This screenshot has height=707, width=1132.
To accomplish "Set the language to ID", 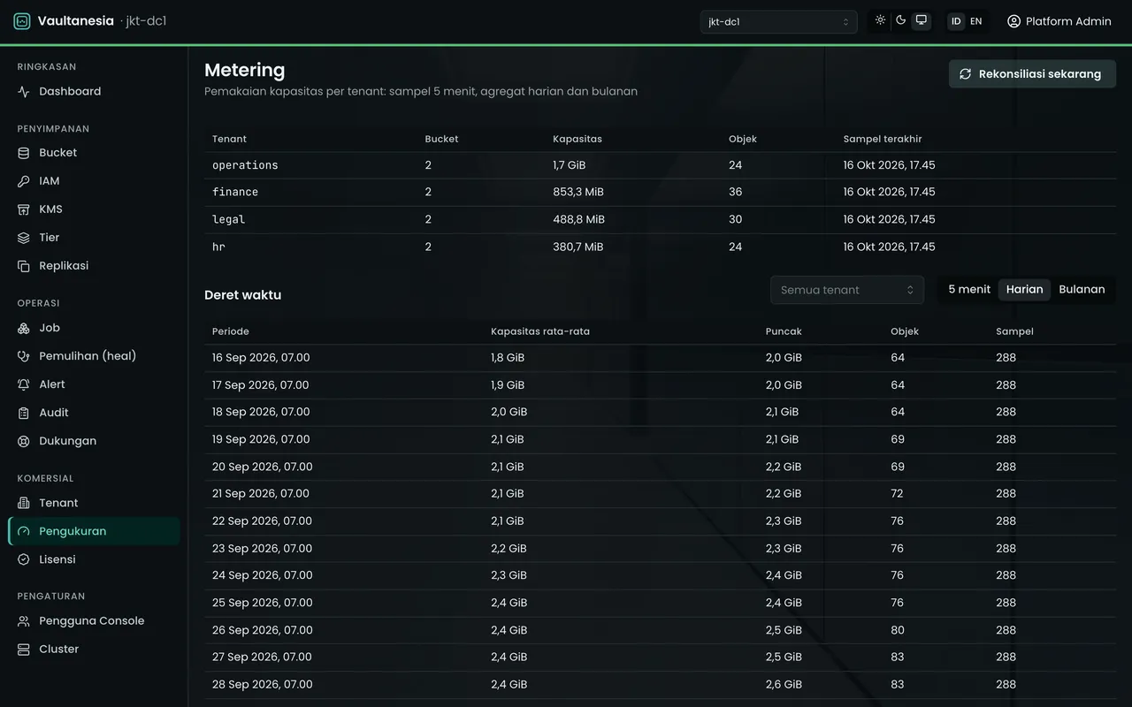I will tap(956, 21).
